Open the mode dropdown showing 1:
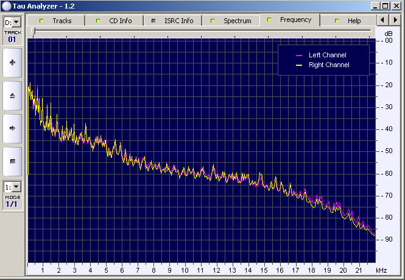405x280 pixels. 12,187
